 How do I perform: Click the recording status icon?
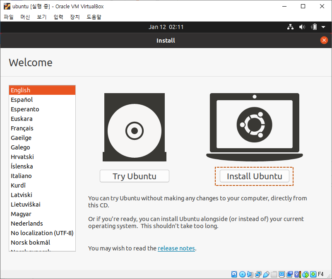(290, 274)
